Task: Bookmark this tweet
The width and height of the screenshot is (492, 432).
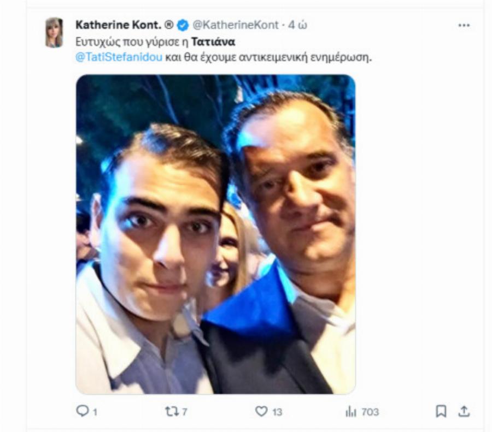Action: coord(441,411)
